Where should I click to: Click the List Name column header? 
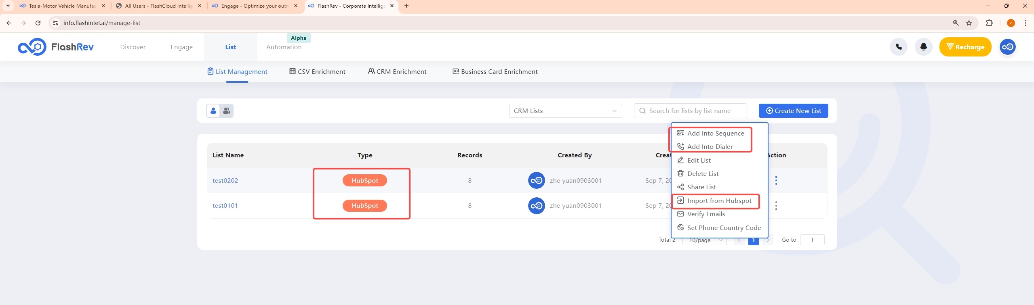(x=228, y=155)
